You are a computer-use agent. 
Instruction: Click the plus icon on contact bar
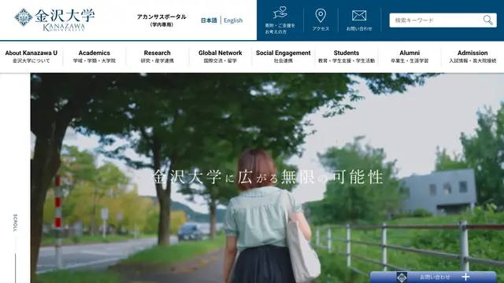(465, 277)
